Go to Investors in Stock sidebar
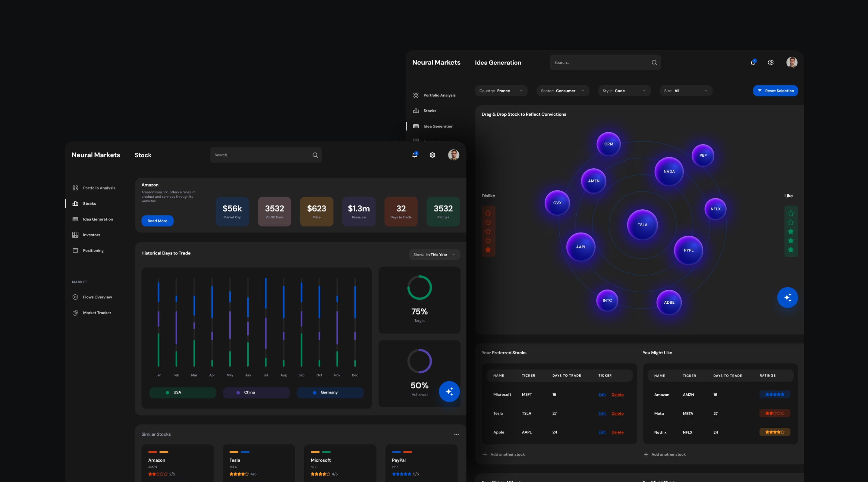Screen dimensions: 868x482 pos(91,235)
